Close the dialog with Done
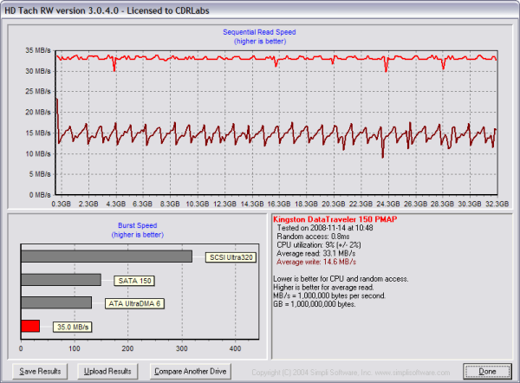The image size is (520, 383). 487,371
